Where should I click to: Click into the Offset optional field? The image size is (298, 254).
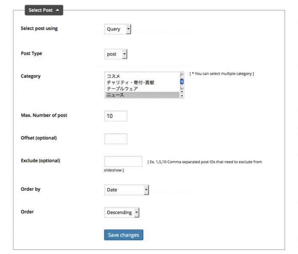coord(116,139)
